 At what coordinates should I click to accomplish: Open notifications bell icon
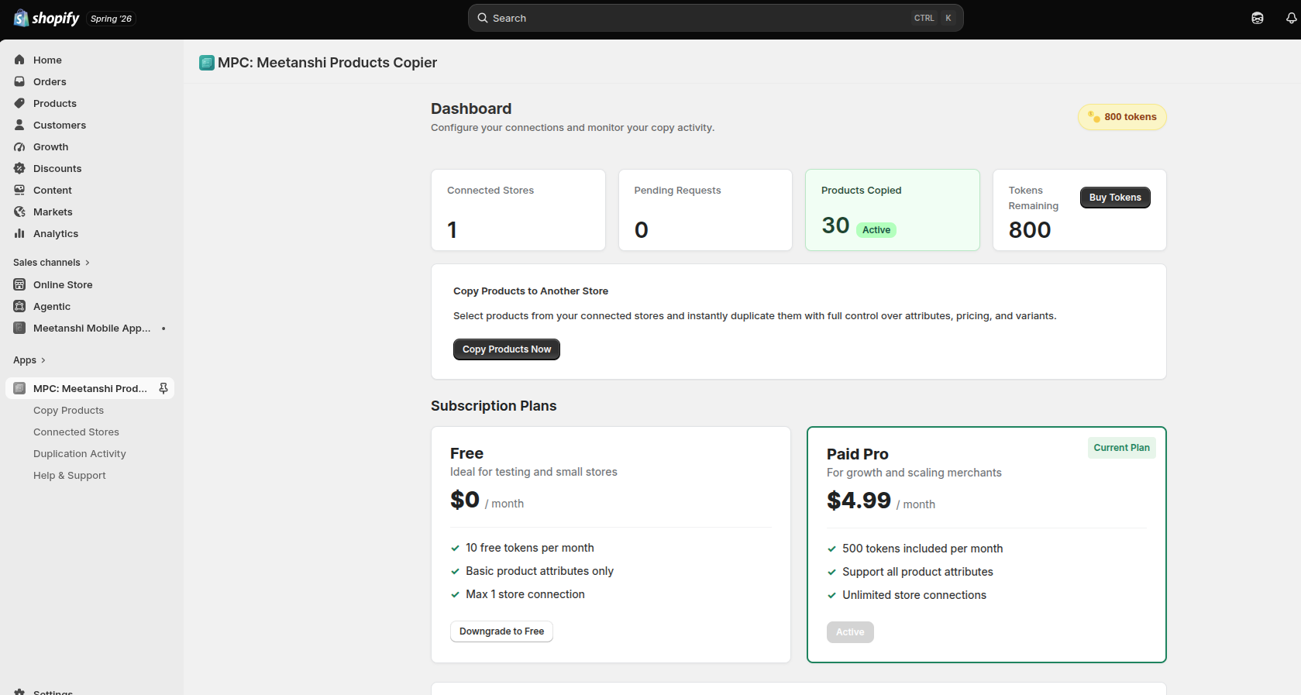1292,18
